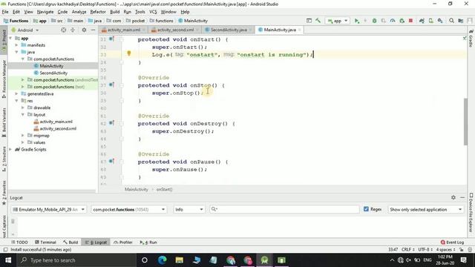Screen dimensions: 475x267
Task: Click the Make Project hammer icon
Action: pyautogui.click(x=318, y=21)
